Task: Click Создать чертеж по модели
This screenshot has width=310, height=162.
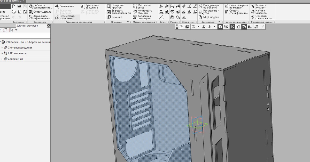Action: 236,6
